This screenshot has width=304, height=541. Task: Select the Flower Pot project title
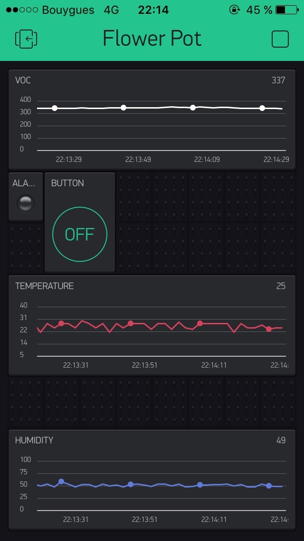point(152,39)
